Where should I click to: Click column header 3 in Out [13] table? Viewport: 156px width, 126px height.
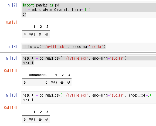click(47, 112)
